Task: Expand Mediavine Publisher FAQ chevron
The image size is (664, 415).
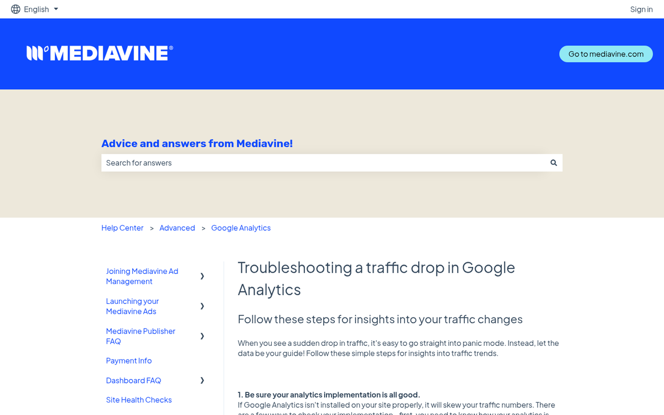Action: (x=202, y=336)
